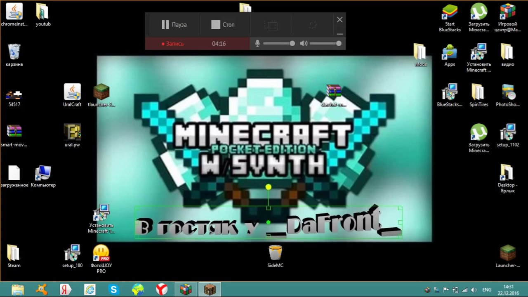Select the setup_180 installer icon
The image size is (528, 297).
coord(72,257)
